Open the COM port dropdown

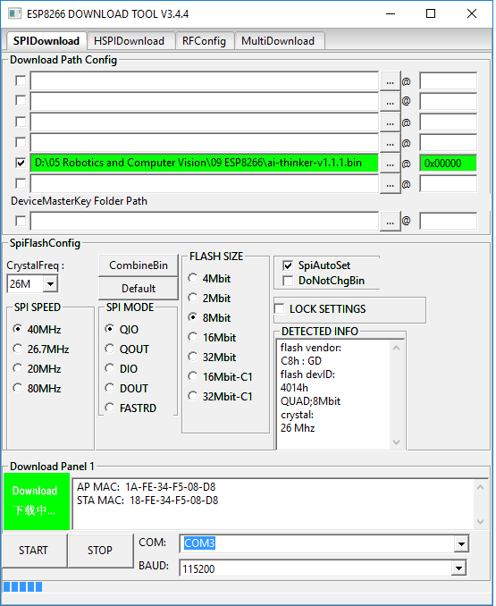[461, 543]
